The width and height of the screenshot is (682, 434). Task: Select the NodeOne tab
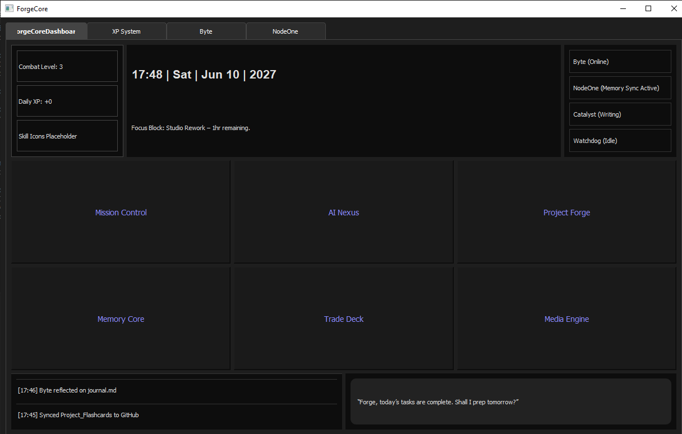point(285,31)
